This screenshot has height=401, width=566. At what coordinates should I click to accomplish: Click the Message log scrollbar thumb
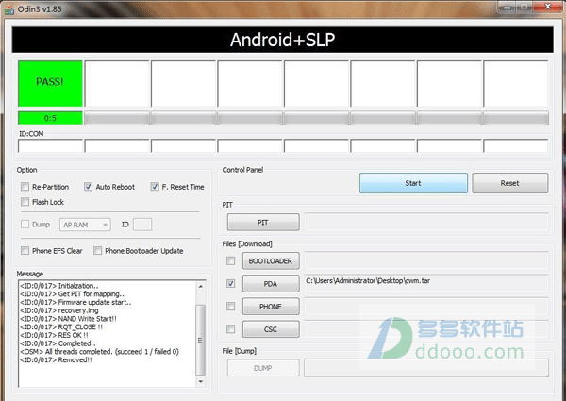point(201,340)
